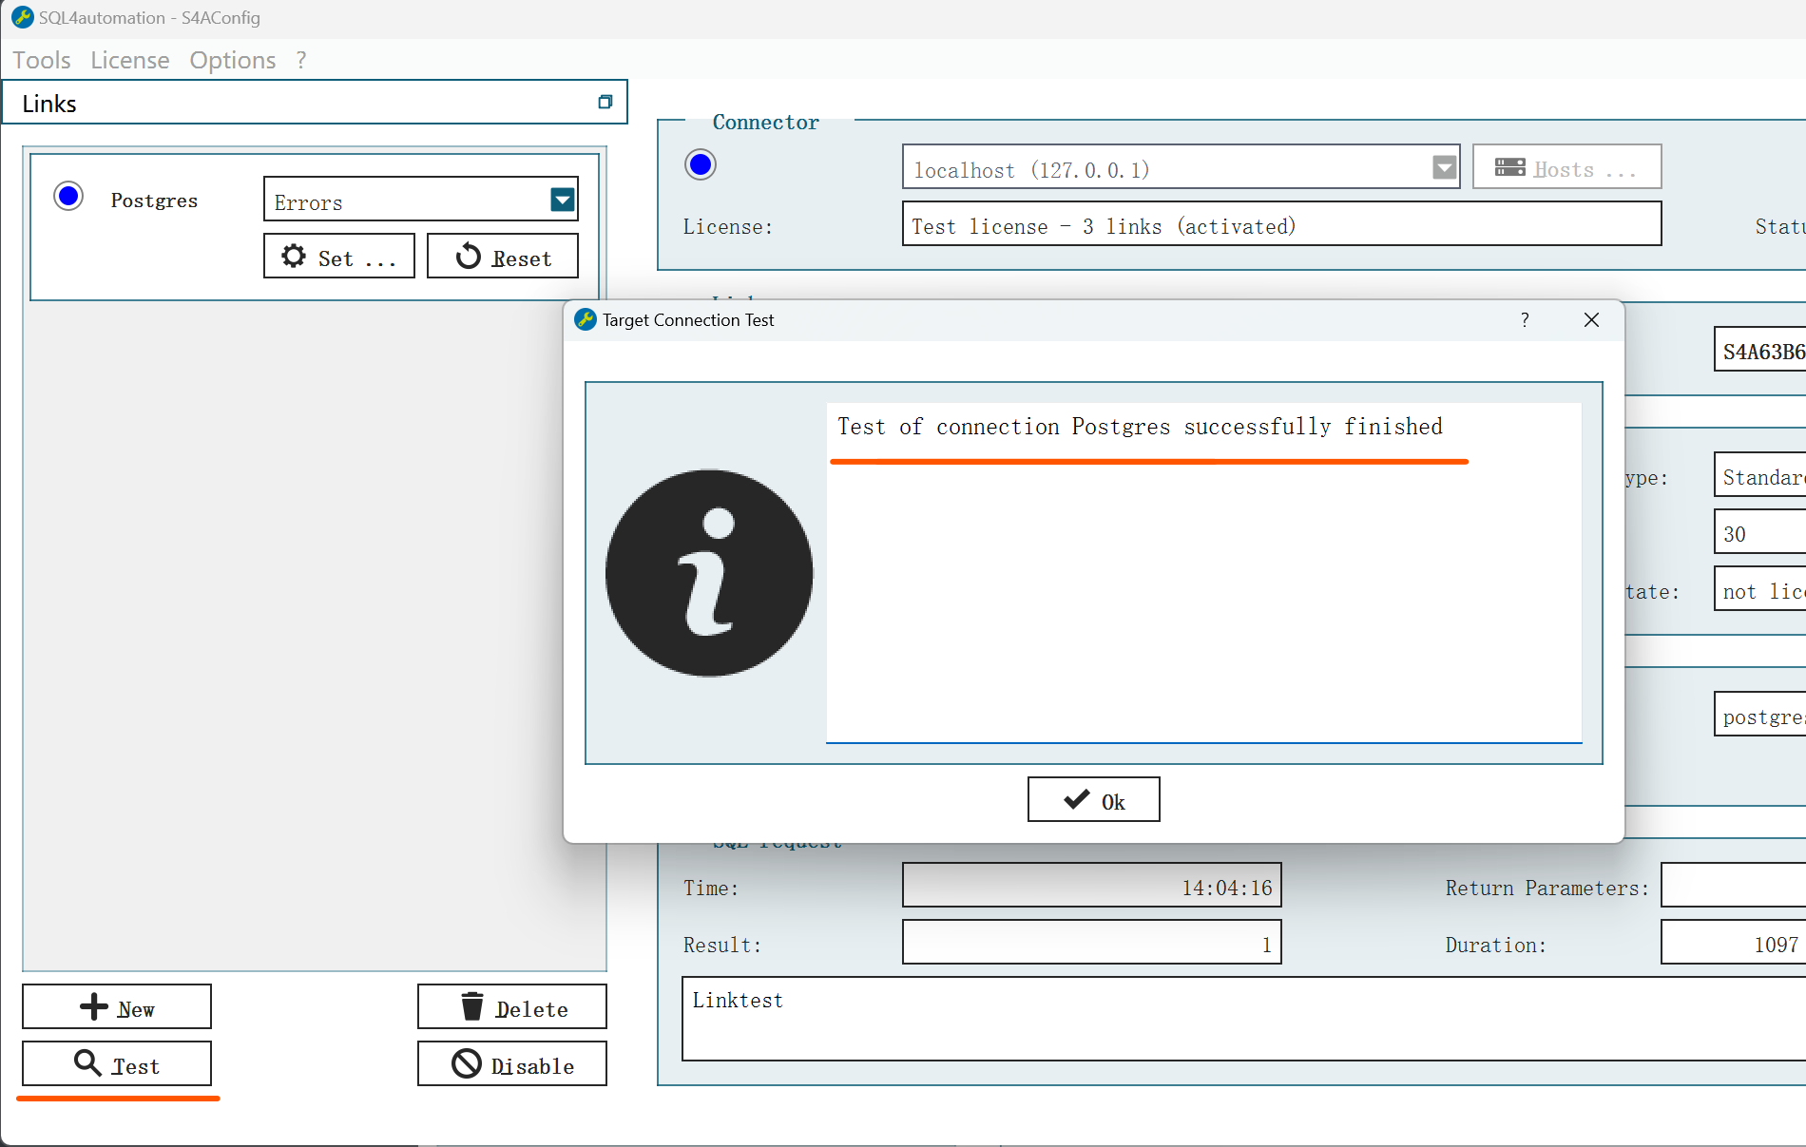The image size is (1806, 1147).
Task: Click the server icon on Hosts button
Action: 1510,167
